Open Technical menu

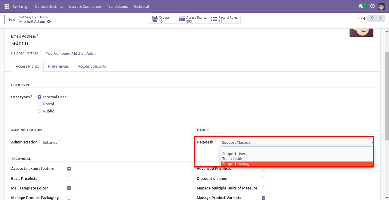click(141, 6)
